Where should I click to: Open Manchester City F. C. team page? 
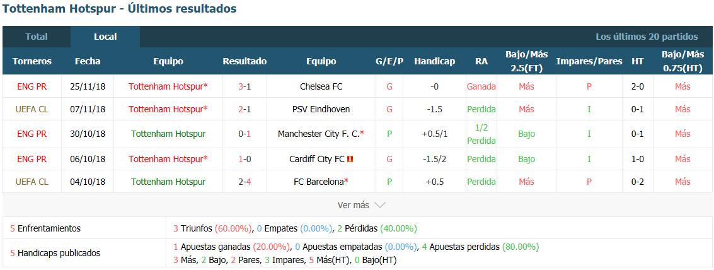click(x=321, y=134)
